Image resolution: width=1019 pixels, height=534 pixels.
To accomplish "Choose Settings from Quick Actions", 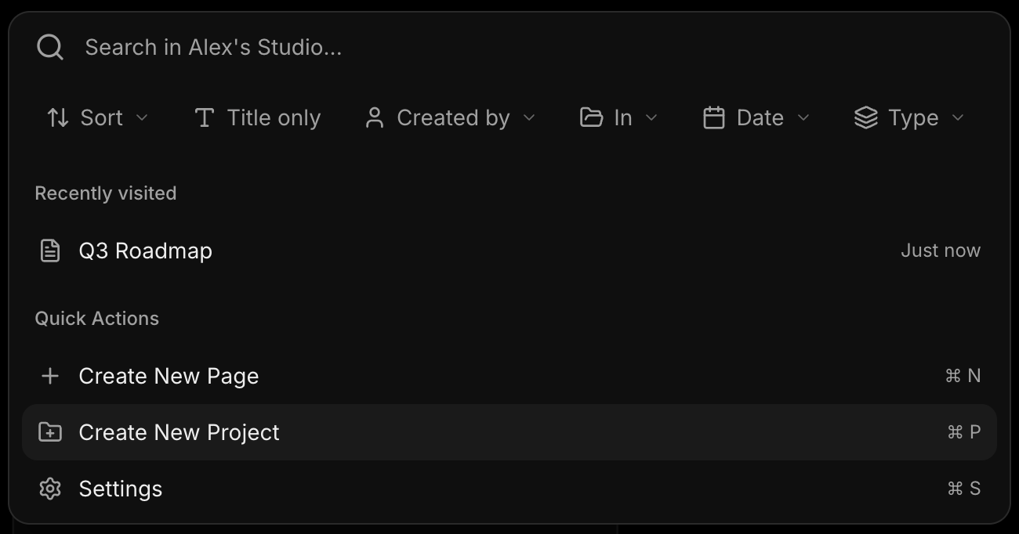I will [120, 489].
